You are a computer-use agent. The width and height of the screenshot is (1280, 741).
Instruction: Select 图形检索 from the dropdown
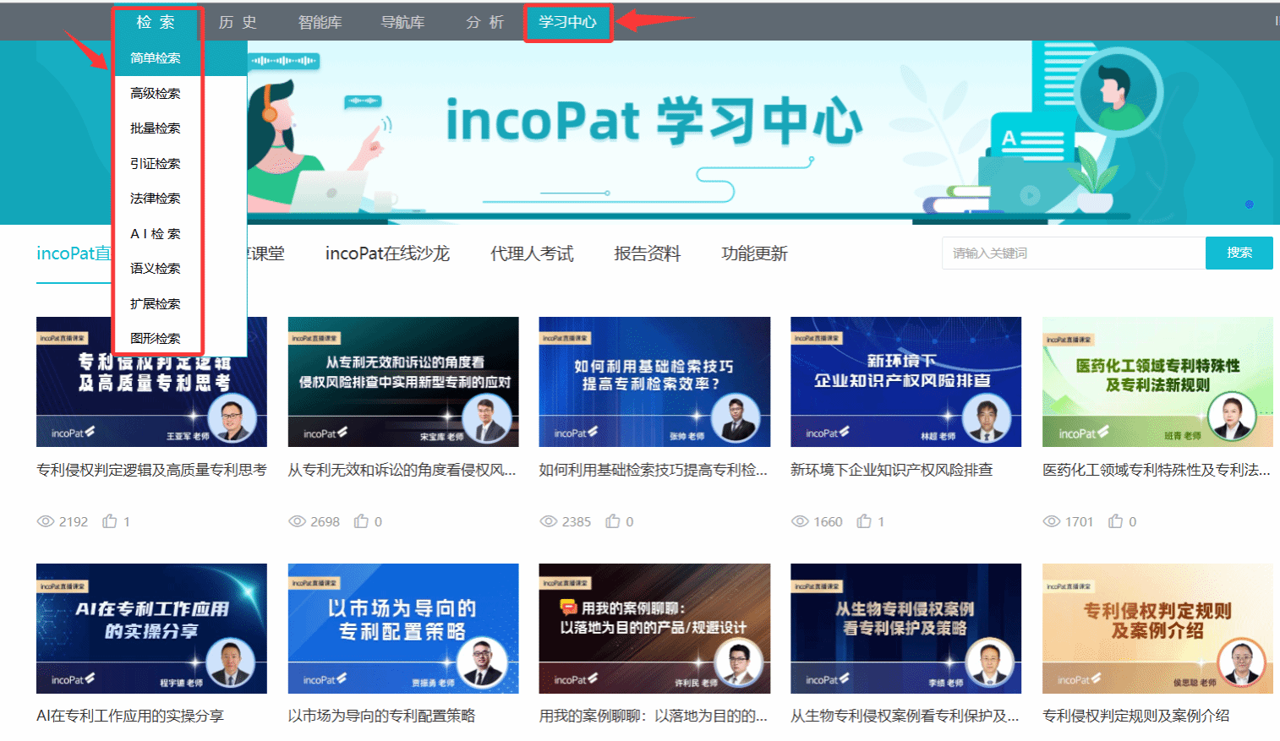coord(155,339)
